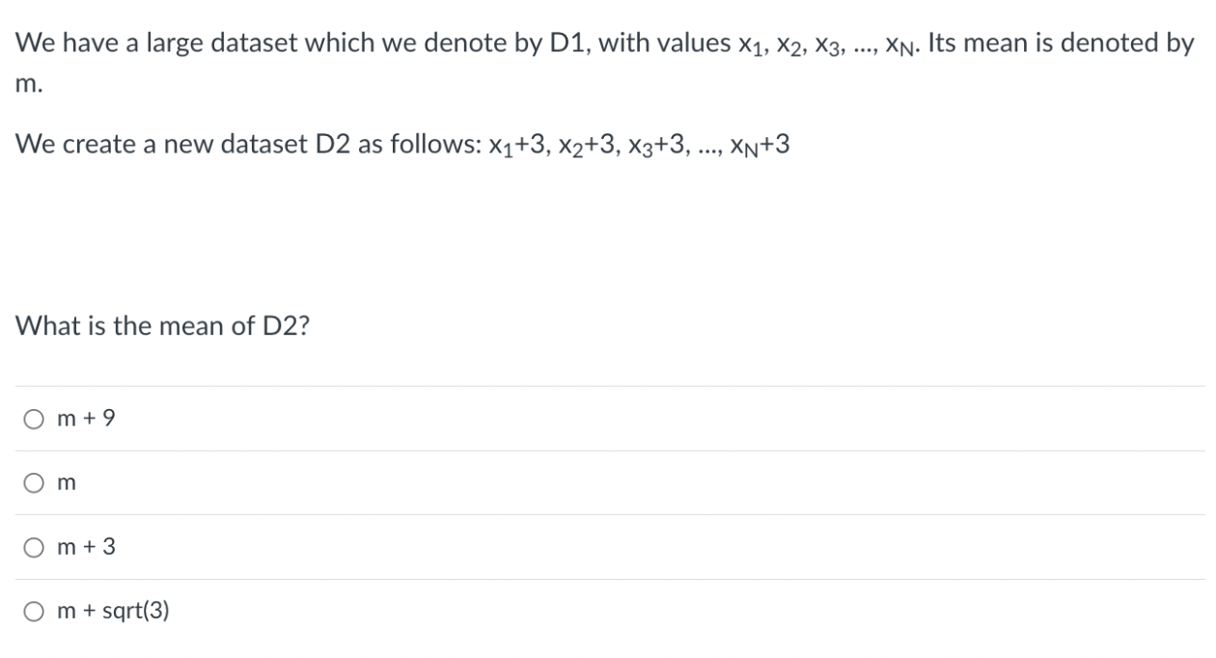Select the radio button for answer m + 3
Viewport: 1216px width, 658px height.
click(x=34, y=547)
